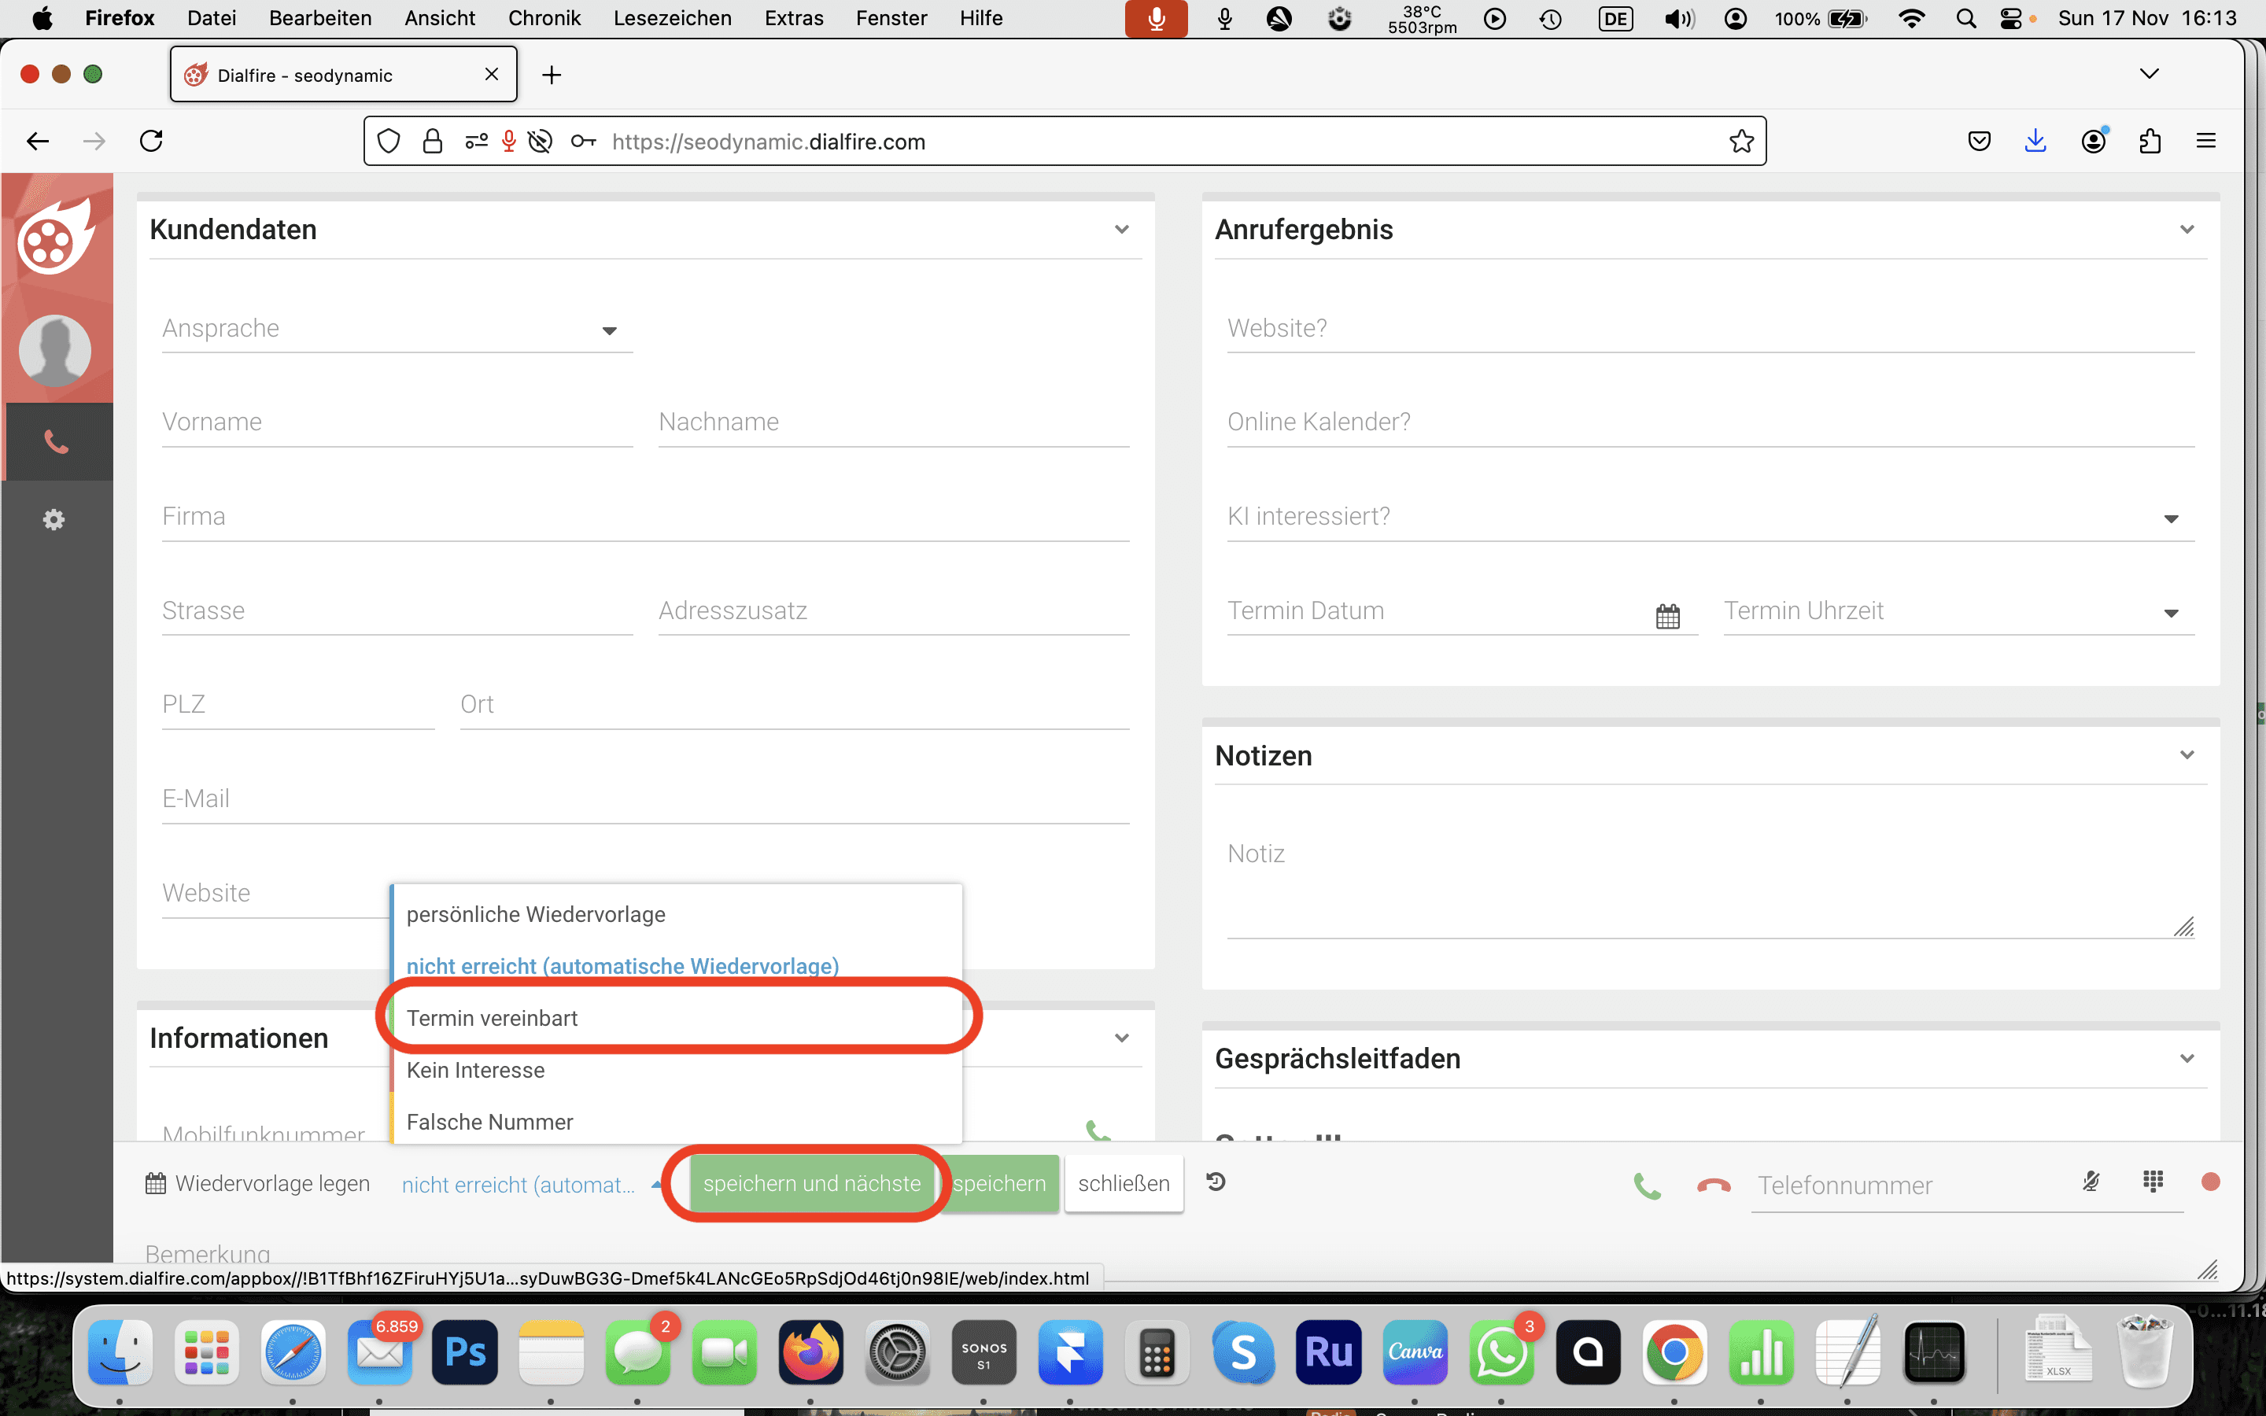Click the green call phone icon
The width and height of the screenshot is (2266, 1416).
(x=1647, y=1185)
